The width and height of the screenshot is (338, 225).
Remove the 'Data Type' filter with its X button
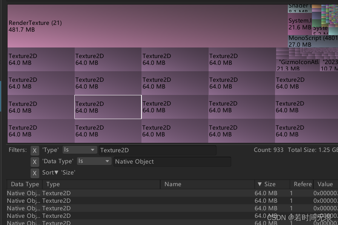35,162
